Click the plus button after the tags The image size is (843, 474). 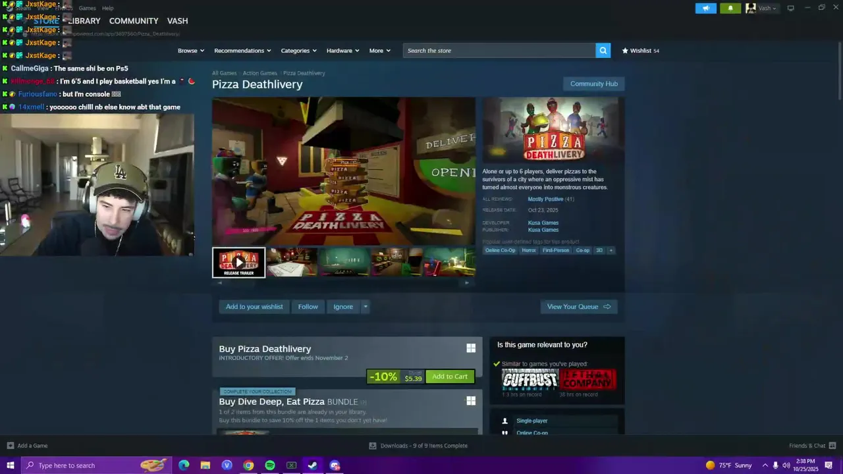pos(611,250)
